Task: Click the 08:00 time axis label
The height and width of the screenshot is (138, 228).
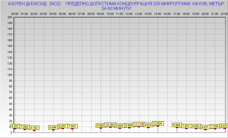Action: (91, 14)
